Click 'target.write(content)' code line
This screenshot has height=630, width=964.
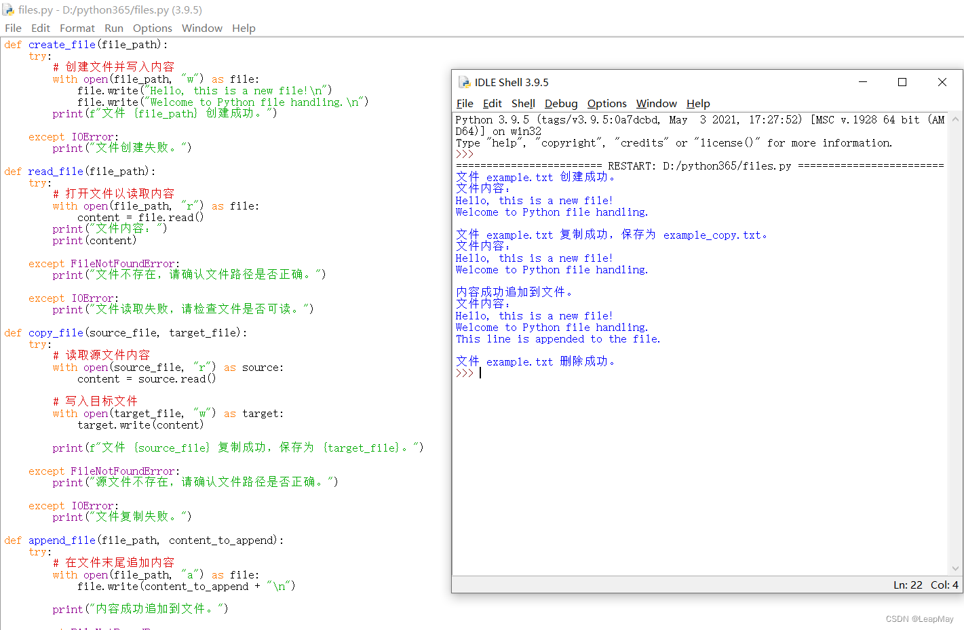point(140,425)
